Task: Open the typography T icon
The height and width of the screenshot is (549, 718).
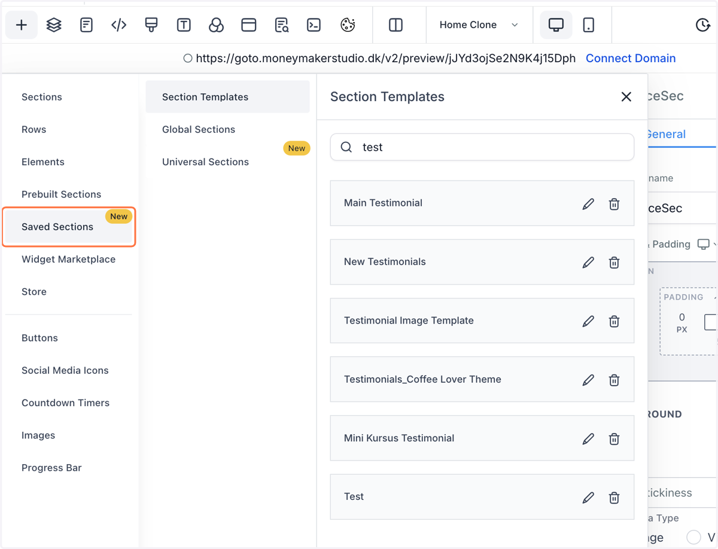Action: (184, 25)
